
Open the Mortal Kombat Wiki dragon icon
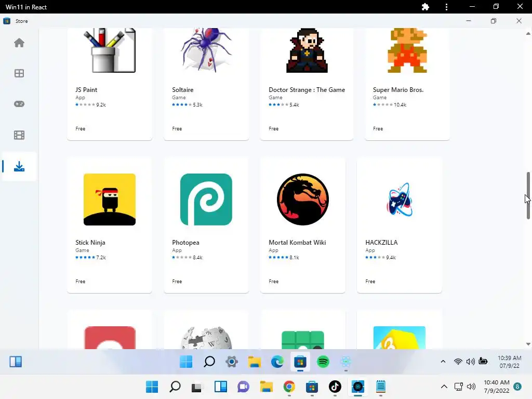click(303, 199)
